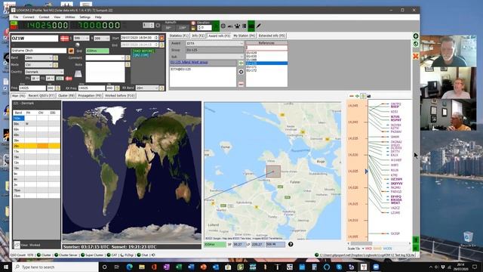Click the orange icon beside Start time
483x272 pixels.
162,38
